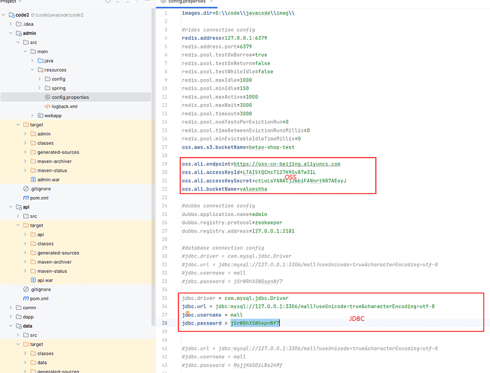This screenshot has width=490, height=373.
Task: Click the #rides connection config comment
Action: pos(218,29)
